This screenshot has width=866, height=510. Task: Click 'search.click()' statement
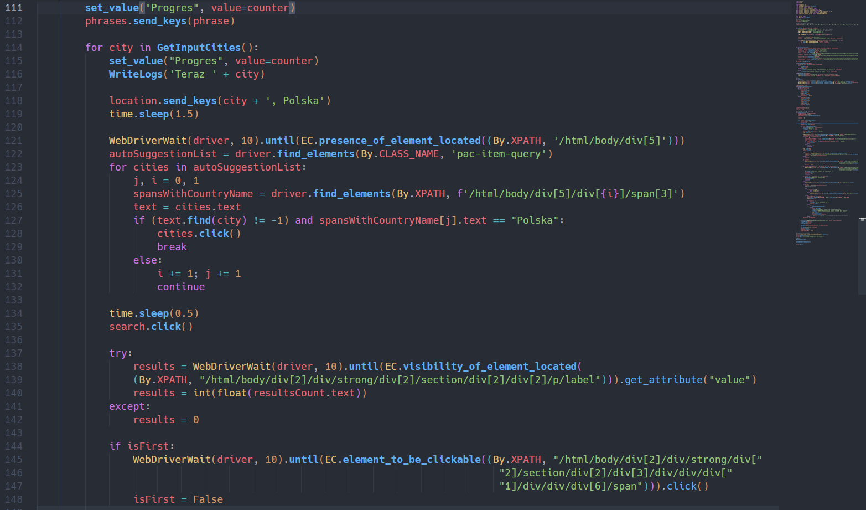[151, 327]
